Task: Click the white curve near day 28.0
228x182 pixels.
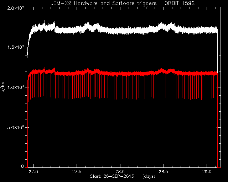Action: pos(120,31)
